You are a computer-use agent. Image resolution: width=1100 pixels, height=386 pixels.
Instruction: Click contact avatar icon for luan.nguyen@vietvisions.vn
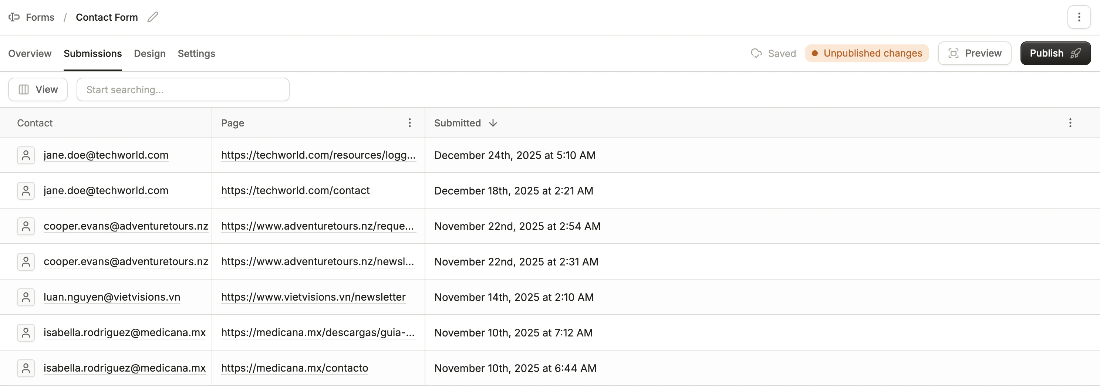tap(26, 297)
